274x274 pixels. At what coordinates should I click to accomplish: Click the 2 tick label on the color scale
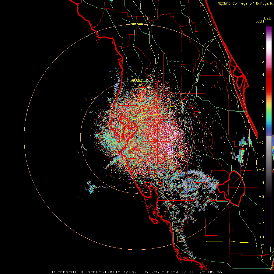(263, 102)
